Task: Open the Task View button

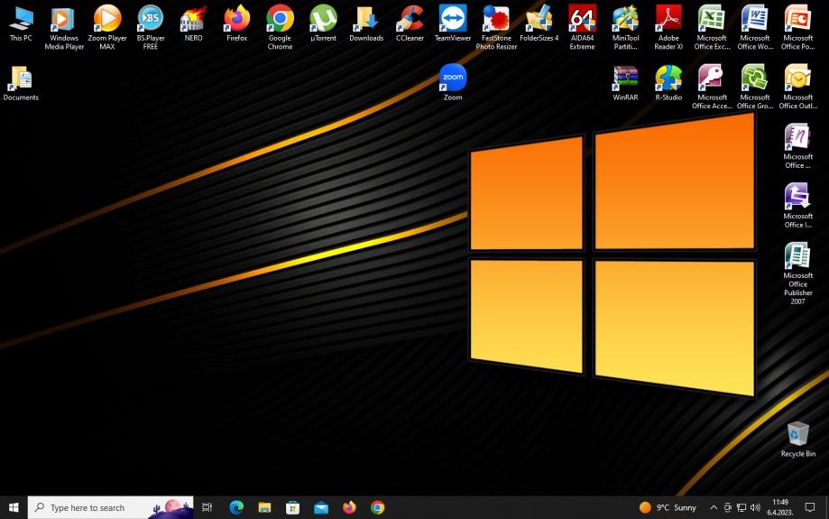Action: click(207, 507)
